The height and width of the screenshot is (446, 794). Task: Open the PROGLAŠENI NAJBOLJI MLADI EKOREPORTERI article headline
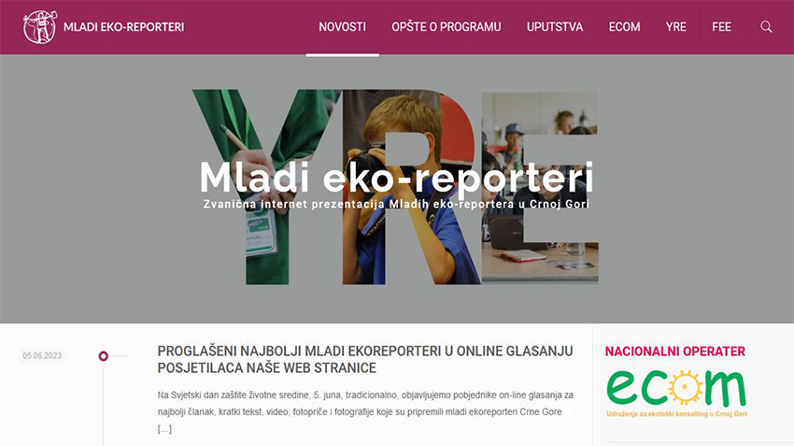[x=365, y=359]
